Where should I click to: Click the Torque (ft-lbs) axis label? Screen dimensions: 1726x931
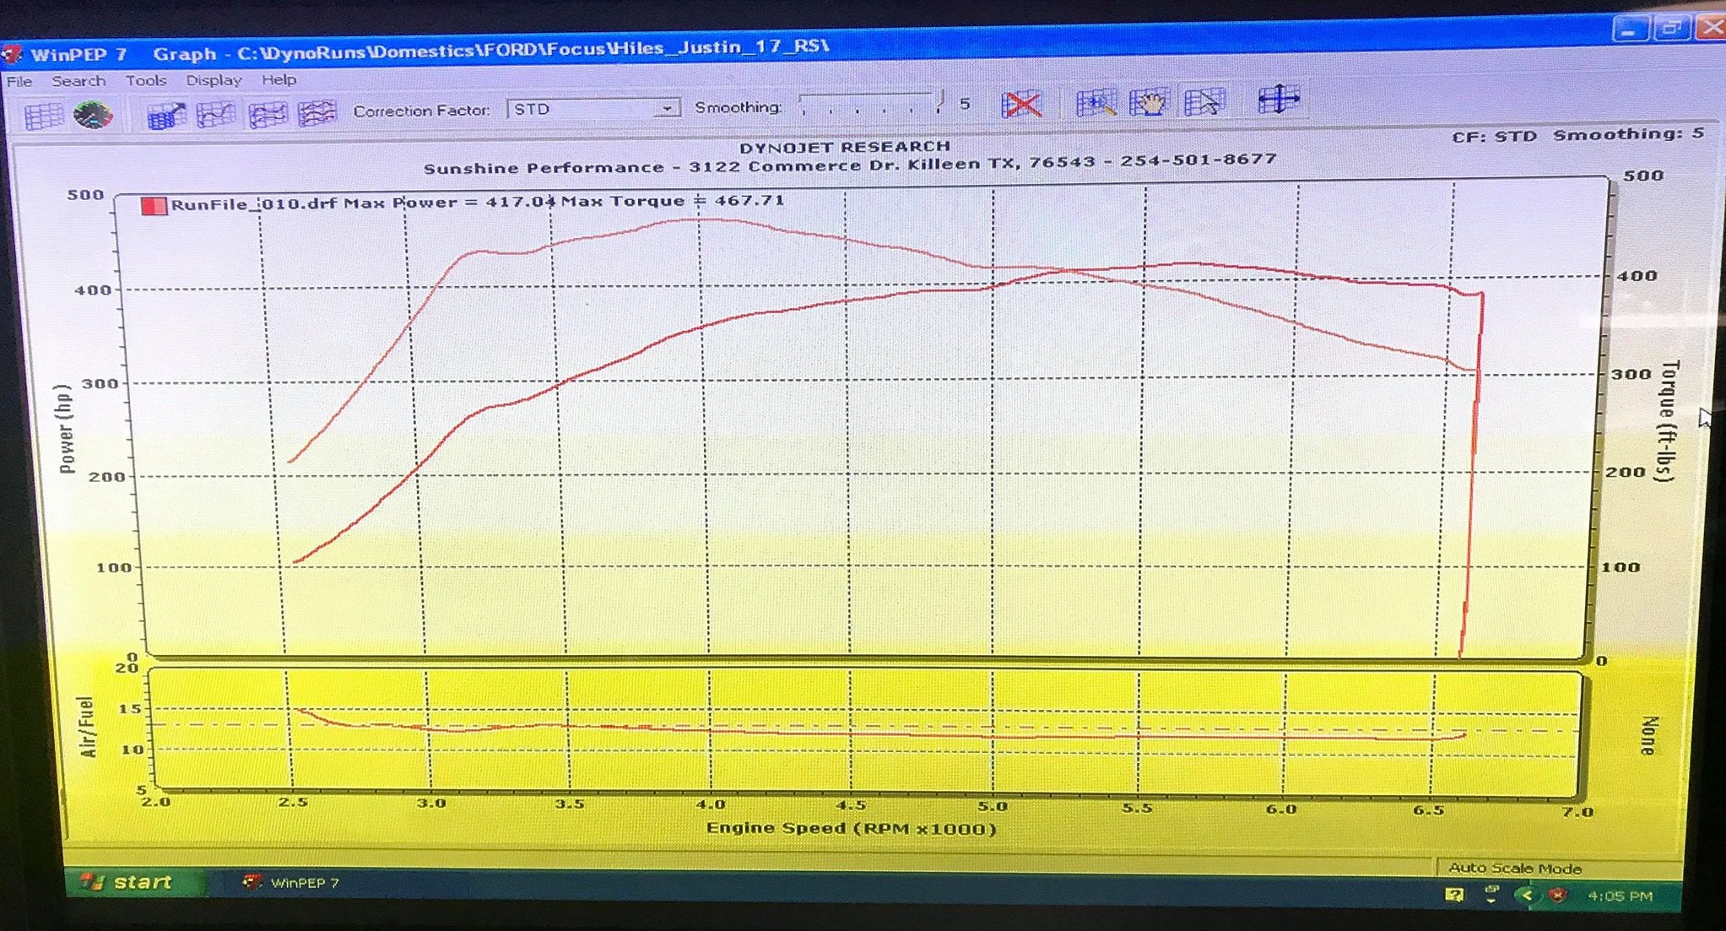(1668, 420)
